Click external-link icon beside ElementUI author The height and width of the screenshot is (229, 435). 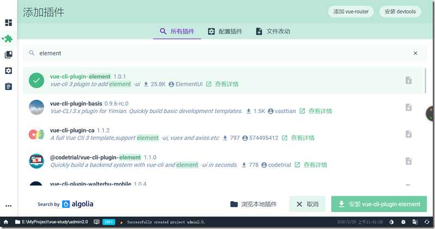pos(209,84)
